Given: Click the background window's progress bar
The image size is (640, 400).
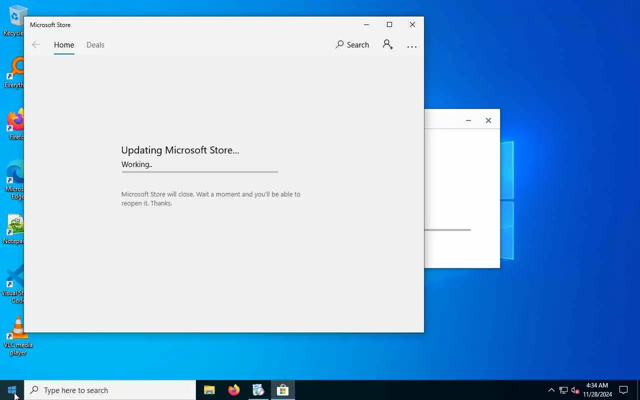Looking at the screenshot, I should pyautogui.click(x=447, y=230).
